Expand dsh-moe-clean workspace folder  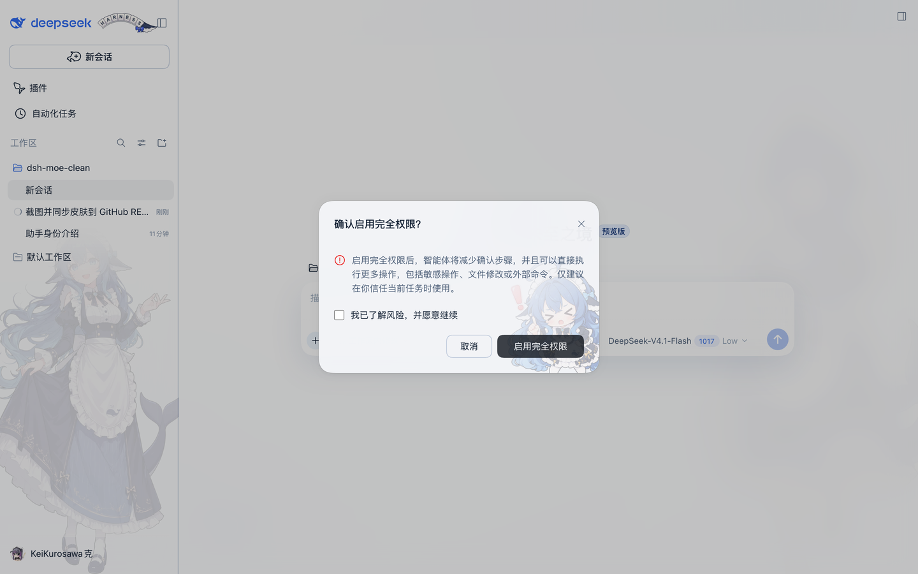pyautogui.click(x=91, y=168)
